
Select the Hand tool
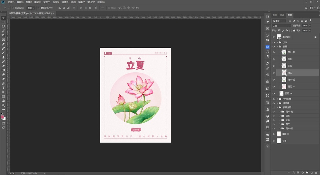(3, 101)
